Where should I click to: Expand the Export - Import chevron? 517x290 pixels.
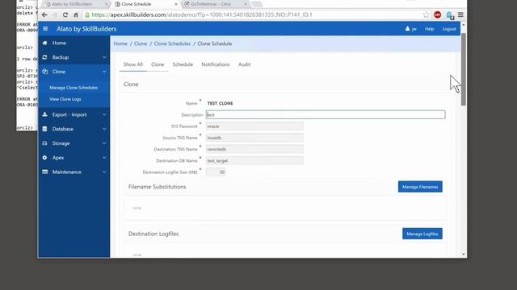[104, 114]
